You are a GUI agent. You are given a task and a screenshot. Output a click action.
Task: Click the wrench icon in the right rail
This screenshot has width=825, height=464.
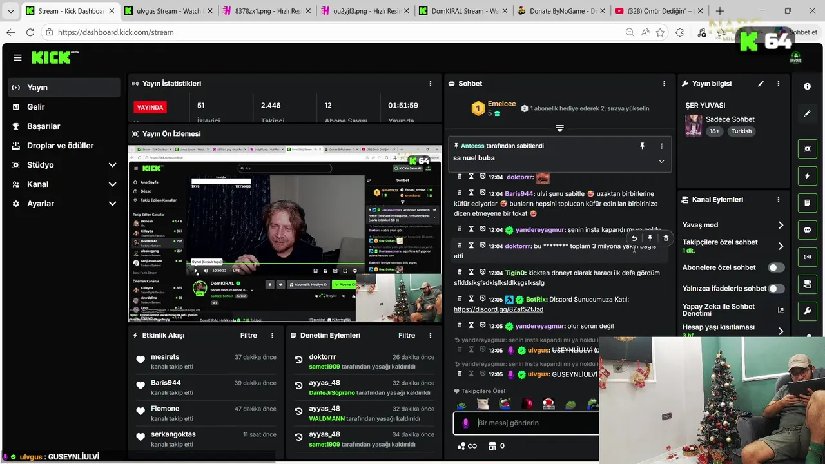(x=808, y=311)
